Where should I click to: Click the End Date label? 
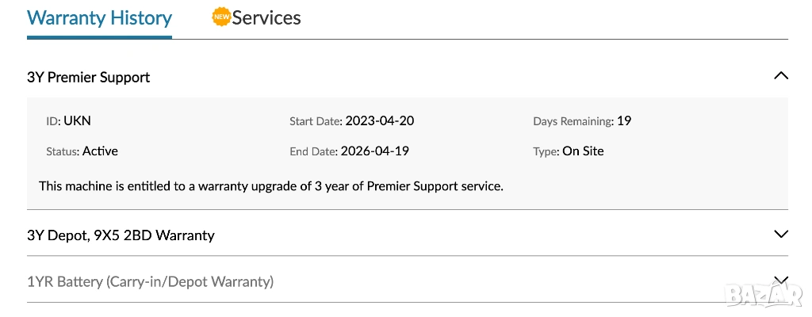tap(313, 151)
